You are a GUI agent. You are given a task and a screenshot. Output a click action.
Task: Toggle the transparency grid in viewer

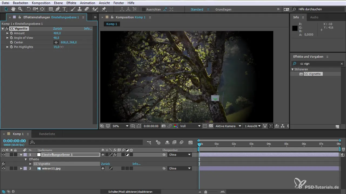(211, 126)
